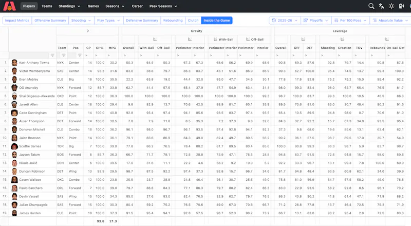Click the clock icon beside 2025-26
This screenshot has width=411, height=226.
pos(274,21)
